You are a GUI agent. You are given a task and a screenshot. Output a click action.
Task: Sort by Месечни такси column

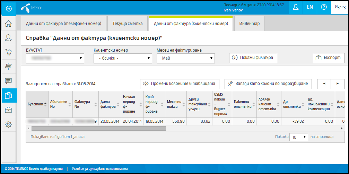[x=176, y=104]
